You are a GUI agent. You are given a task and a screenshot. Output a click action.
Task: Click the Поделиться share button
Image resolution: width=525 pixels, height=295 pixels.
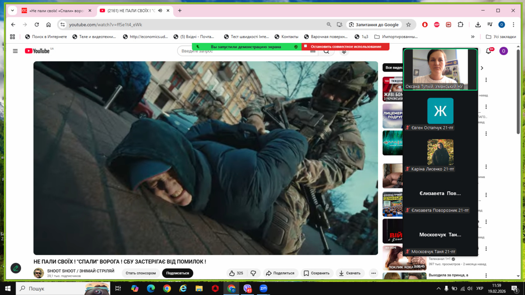pos(280,273)
